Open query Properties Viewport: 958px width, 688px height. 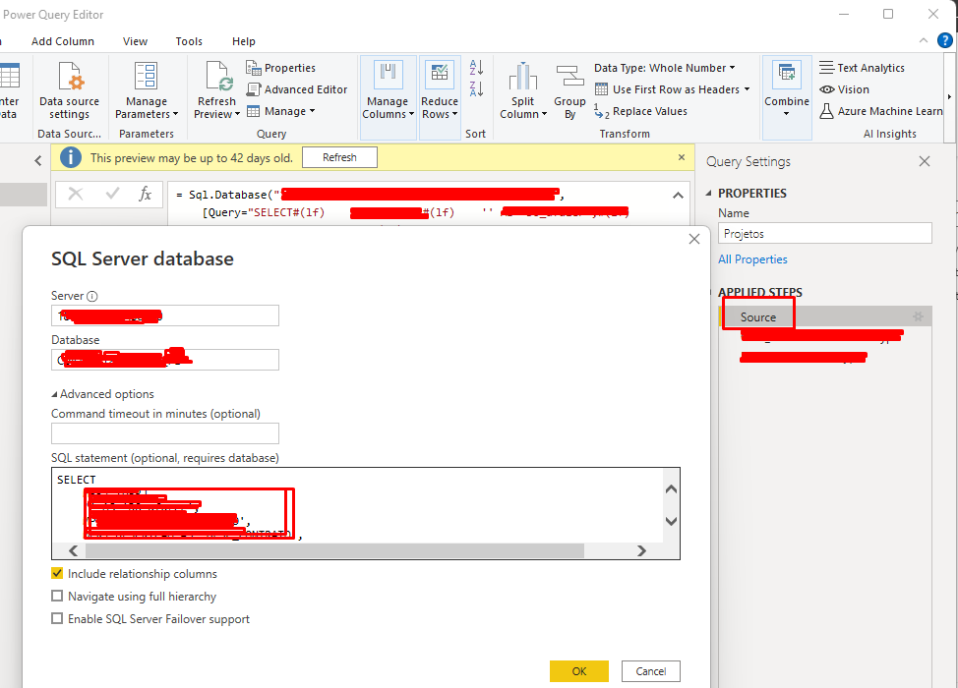click(x=281, y=68)
